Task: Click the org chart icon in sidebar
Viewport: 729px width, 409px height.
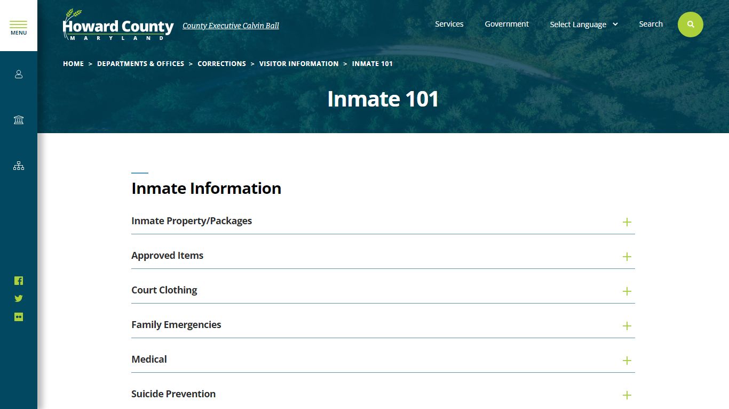Action: (19, 166)
